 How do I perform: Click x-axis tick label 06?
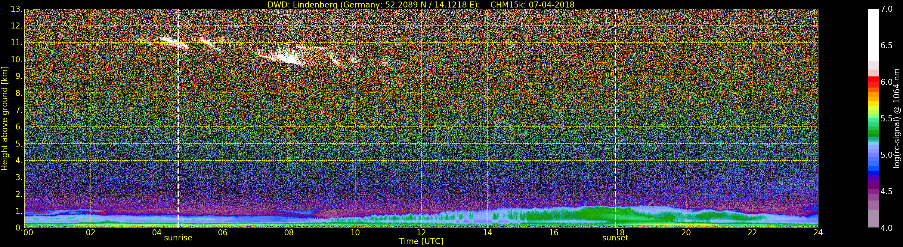tap(223, 233)
